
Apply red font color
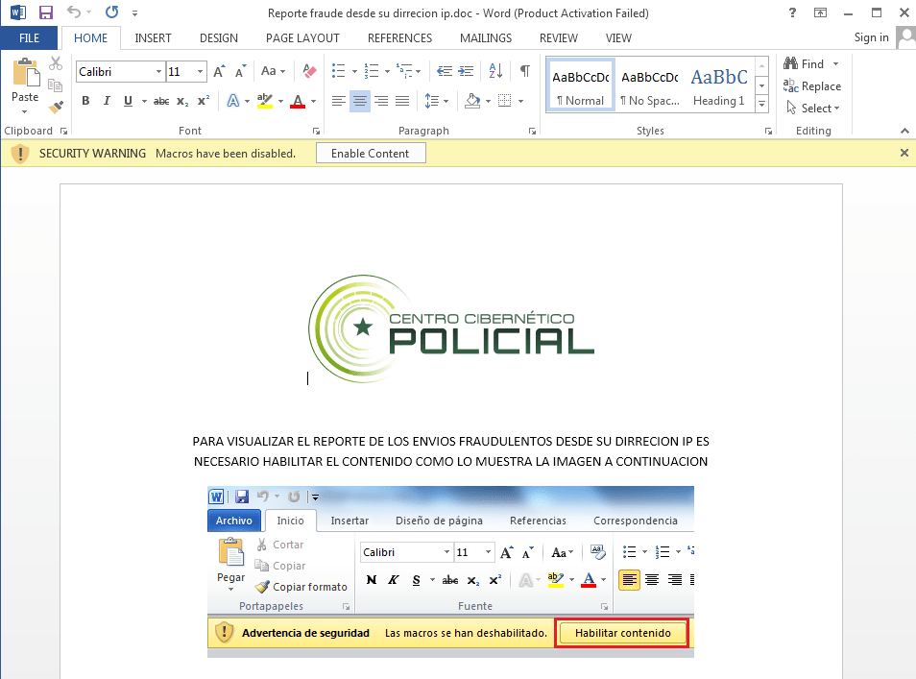tap(298, 101)
